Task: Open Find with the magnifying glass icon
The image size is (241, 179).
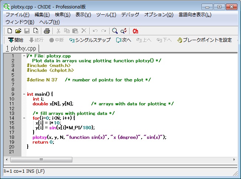Action: (x=115, y=31)
